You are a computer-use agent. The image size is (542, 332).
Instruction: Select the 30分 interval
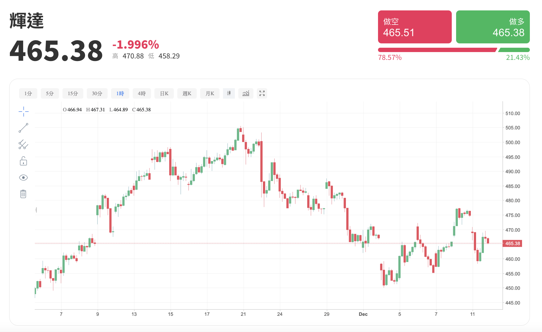pos(97,93)
